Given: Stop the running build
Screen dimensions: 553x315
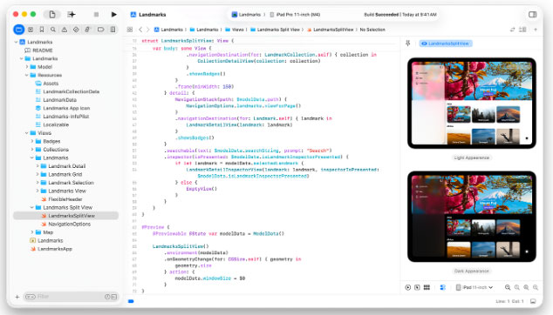Looking at the screenshot, I should 96,15.
